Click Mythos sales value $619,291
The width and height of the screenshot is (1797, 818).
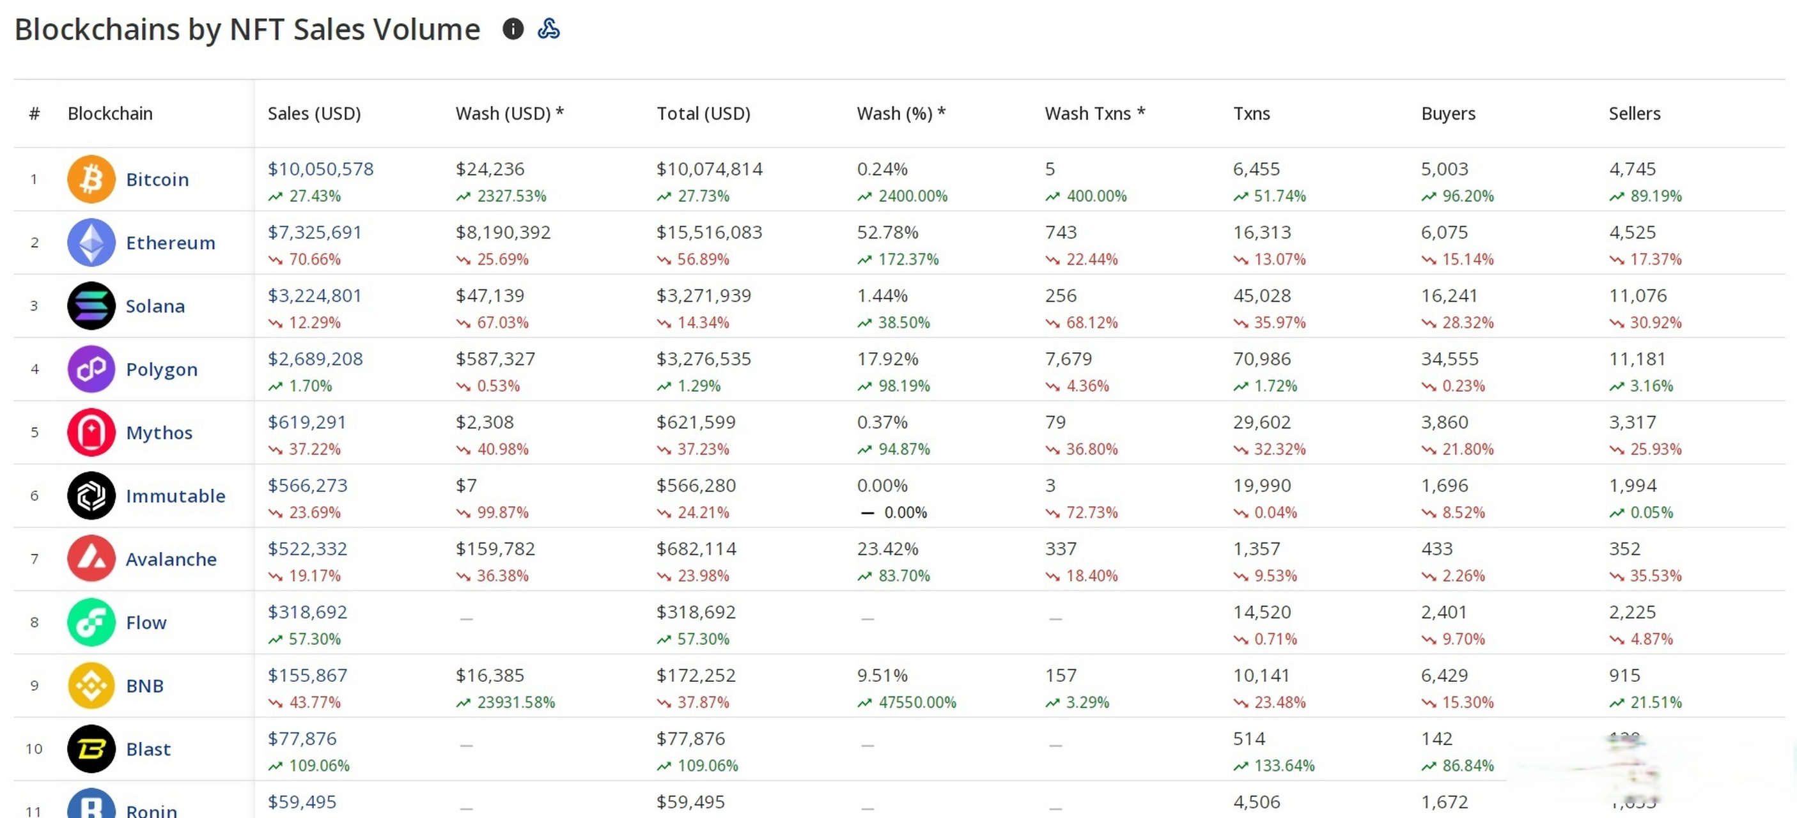[x=307, y=422]
